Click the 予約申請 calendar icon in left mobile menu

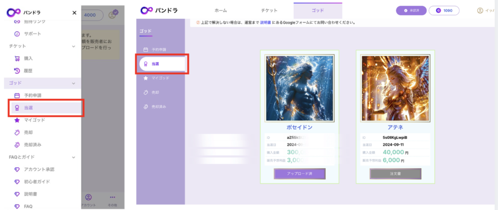click(17, 95)
